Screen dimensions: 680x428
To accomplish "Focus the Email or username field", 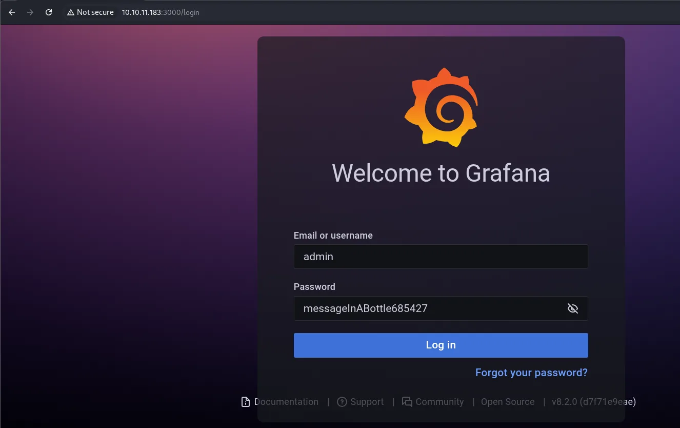I will (441, 257).
